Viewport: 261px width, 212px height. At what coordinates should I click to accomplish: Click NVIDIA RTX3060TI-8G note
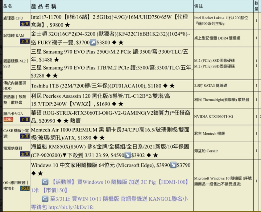pos(214,117)
